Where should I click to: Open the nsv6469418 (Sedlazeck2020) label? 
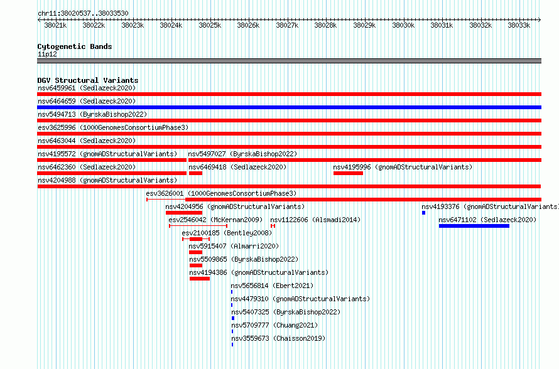point(237,167)
